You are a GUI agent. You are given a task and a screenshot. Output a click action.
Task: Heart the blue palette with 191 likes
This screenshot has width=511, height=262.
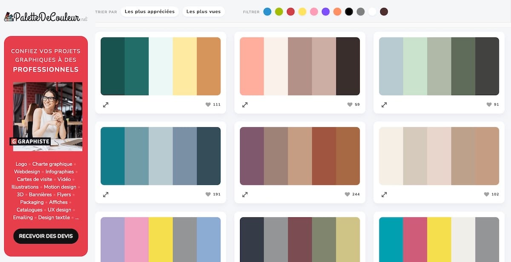pyautogui.click(x=208, y=194)
